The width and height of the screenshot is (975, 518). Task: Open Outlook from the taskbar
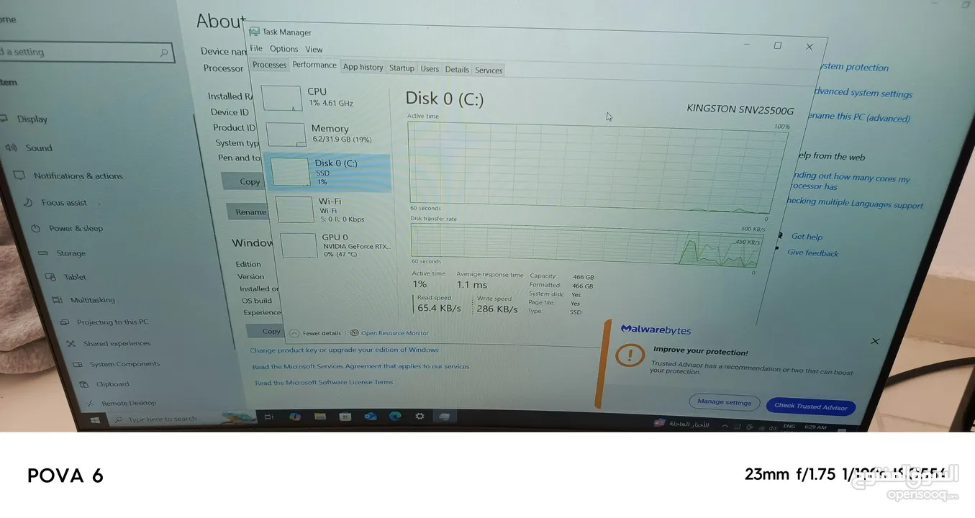[371, 417]
